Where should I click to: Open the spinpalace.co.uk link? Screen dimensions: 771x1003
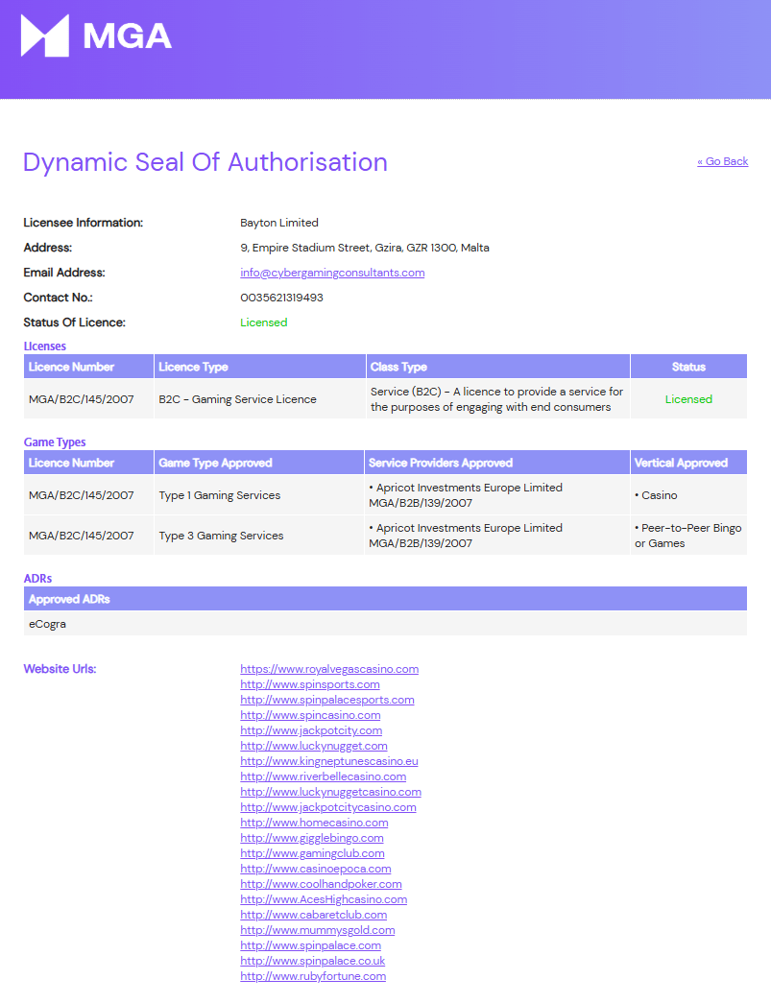312,961
